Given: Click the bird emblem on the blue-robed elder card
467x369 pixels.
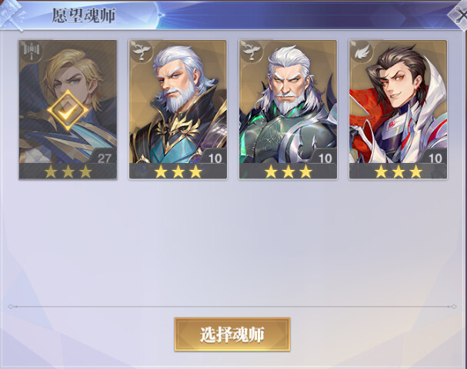Looking at the screenshot, I should (x=141, y=52).
